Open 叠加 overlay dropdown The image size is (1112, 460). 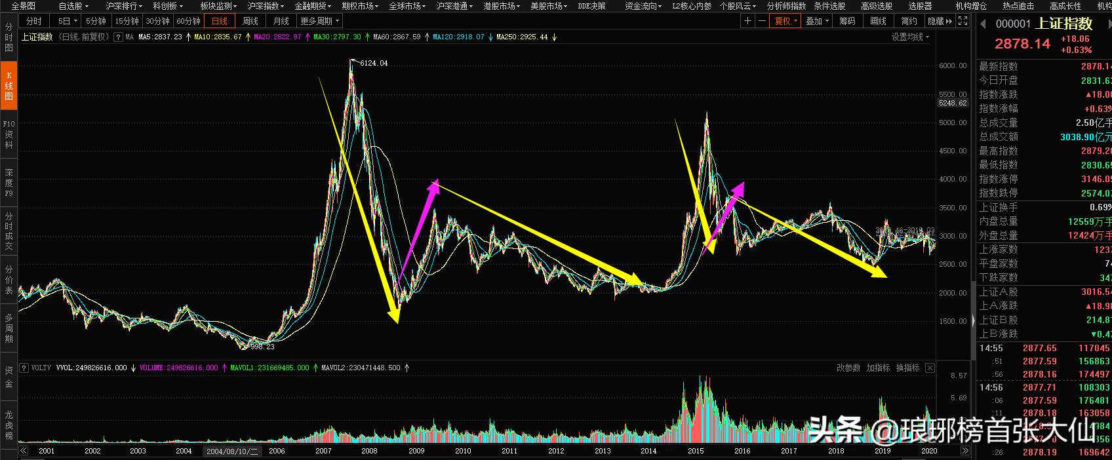(818, 21)
